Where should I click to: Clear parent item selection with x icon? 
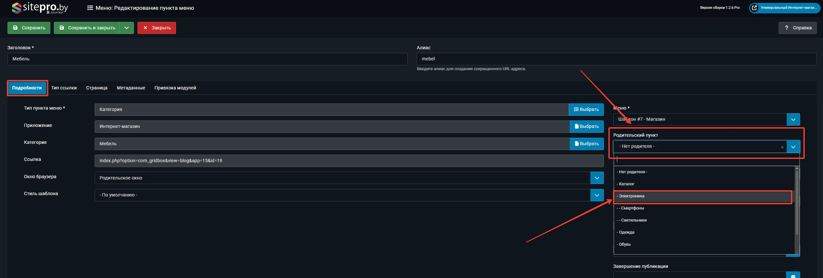782,147
